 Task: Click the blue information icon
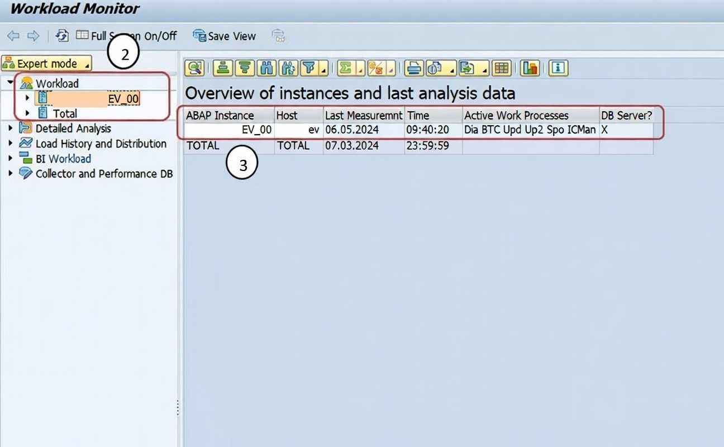[558, 68]
